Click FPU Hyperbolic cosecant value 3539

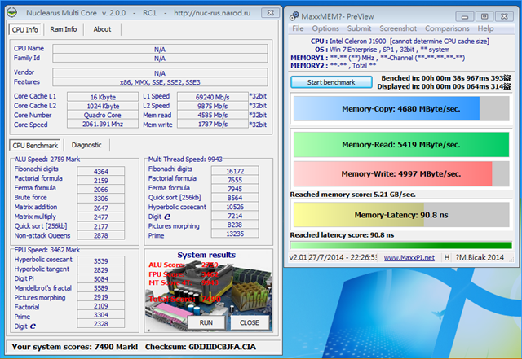[101, 261]
